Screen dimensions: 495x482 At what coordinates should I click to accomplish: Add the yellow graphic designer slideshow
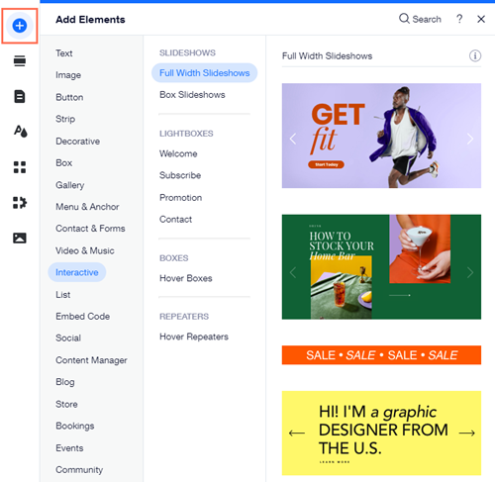tap(381, 433)
